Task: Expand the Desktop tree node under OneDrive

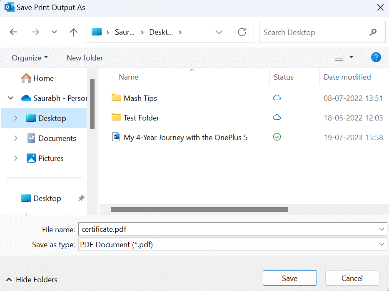Action: point(16,118)
